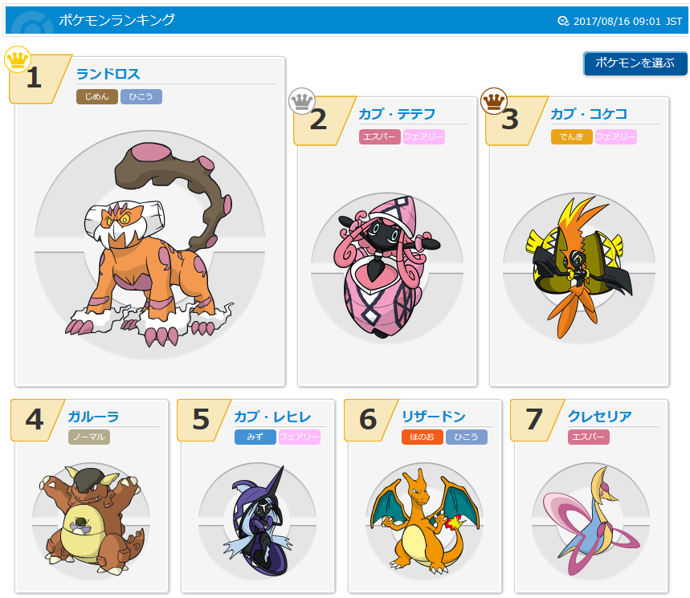This screenshot has width=690, height=598.
Task: Click the gold crown icon at rank 1
Action: point(18,59)
